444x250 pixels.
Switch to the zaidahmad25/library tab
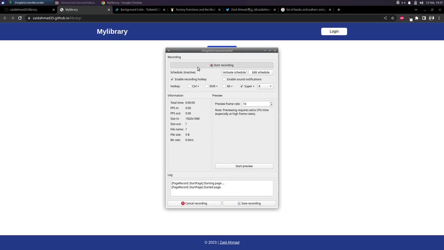pyautogui.click(x=29, y=10)
